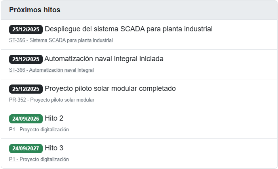
Task: Click the green 24/09/2027 date badge
Action: tap(26, 148)
